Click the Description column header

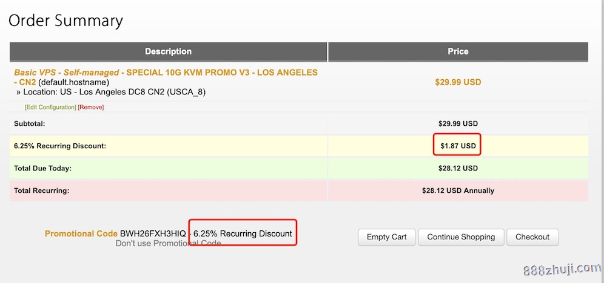[x=168, y=51]
